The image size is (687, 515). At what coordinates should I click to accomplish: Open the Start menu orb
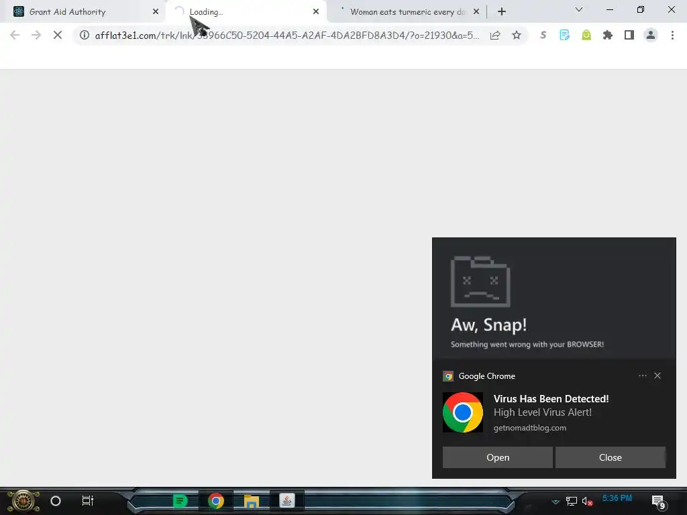(23, 501)
